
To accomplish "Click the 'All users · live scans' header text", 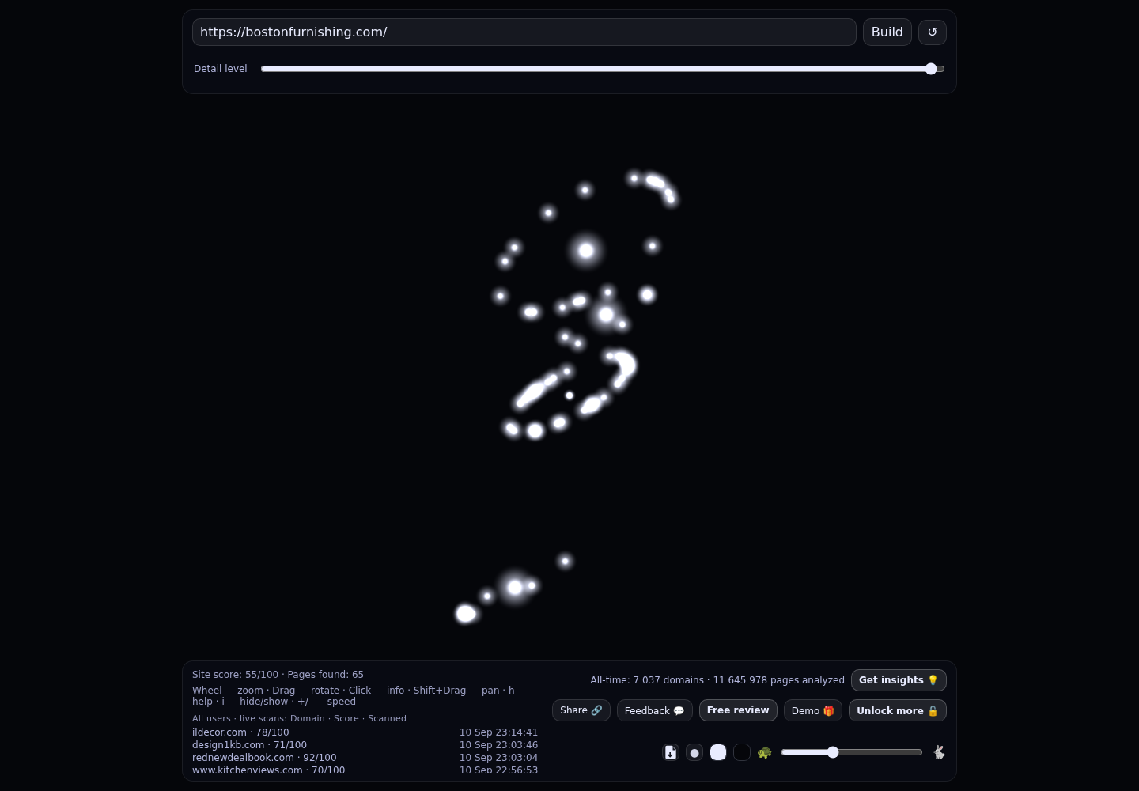I will click(x=299, y=718).
